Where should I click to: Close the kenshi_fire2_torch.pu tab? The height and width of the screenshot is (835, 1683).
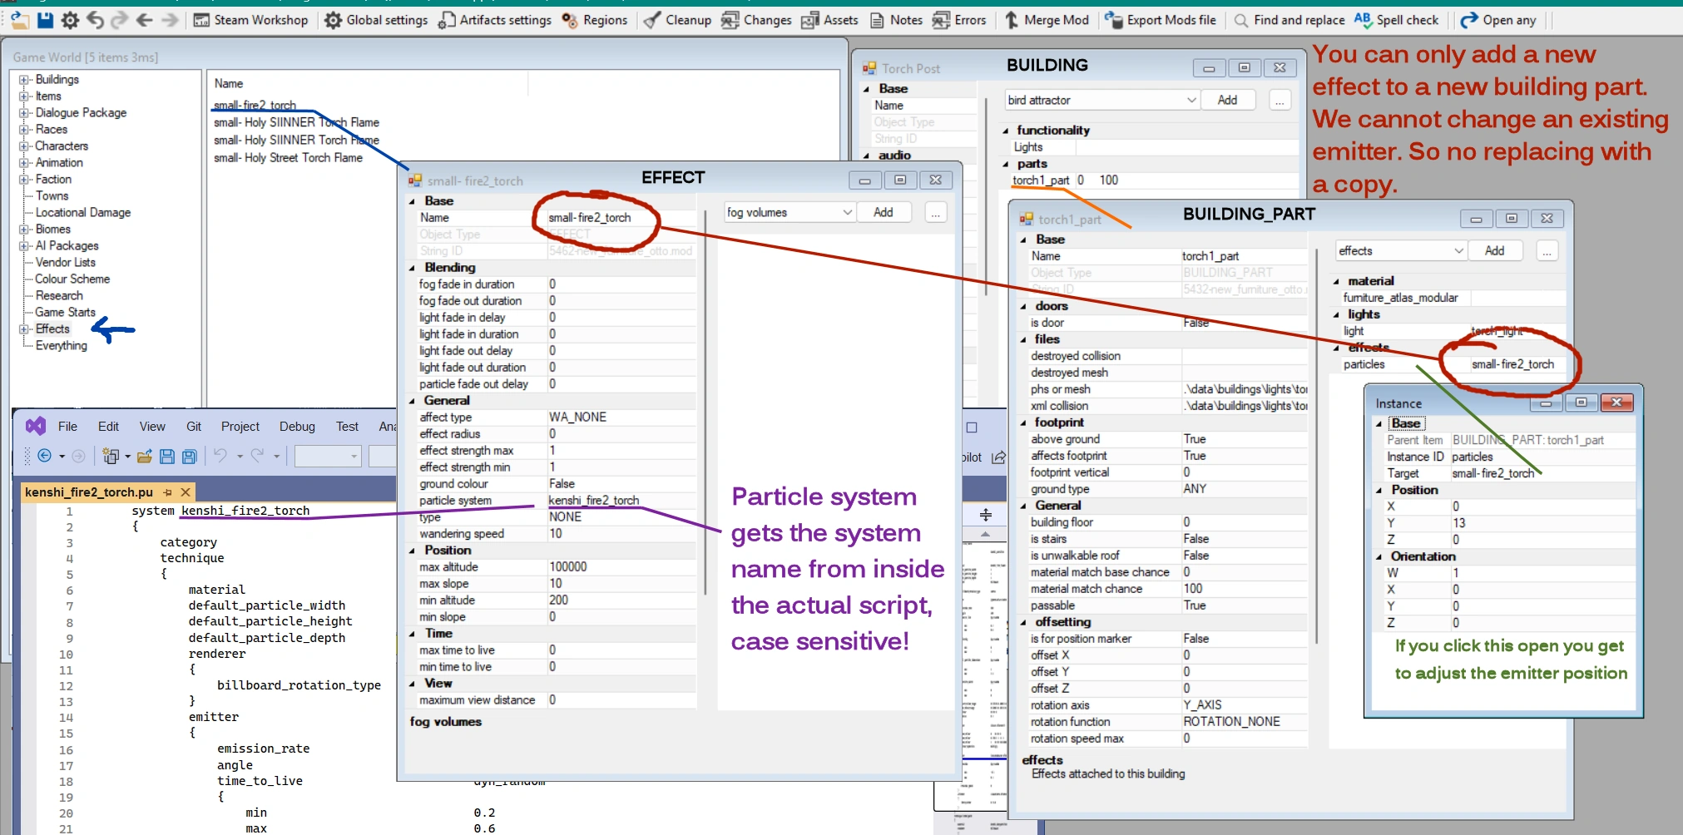pyautogui.click(x=186, y=492)
